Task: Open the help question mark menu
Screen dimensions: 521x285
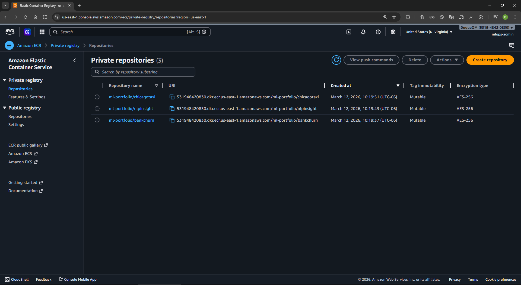Action: coord(378,32)
